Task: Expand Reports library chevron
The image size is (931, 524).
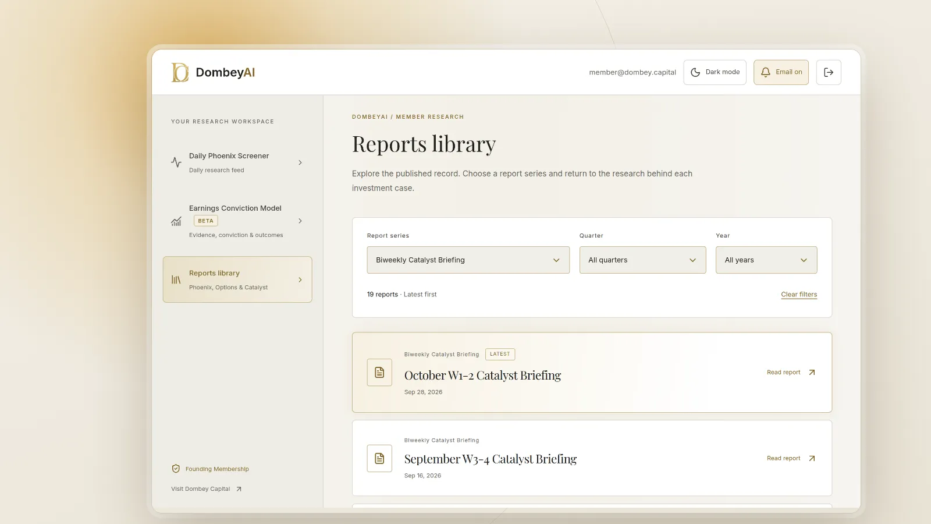Action: pos(300,280)
